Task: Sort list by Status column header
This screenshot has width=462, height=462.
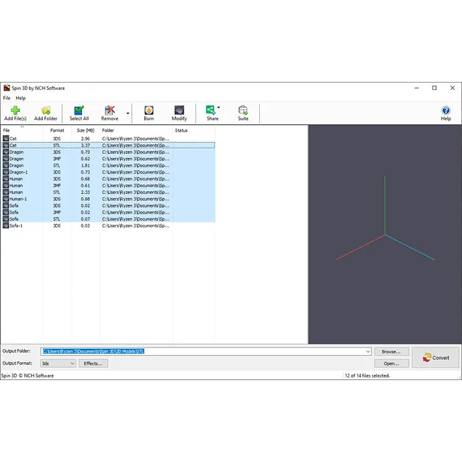Action: (x=193, y=130)
